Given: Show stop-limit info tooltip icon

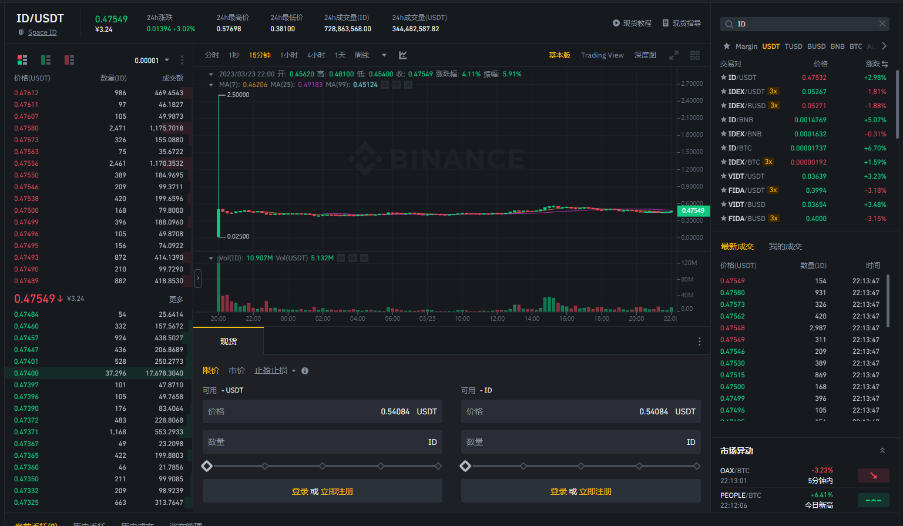Looking at the screenshot, I should [305, 371].
